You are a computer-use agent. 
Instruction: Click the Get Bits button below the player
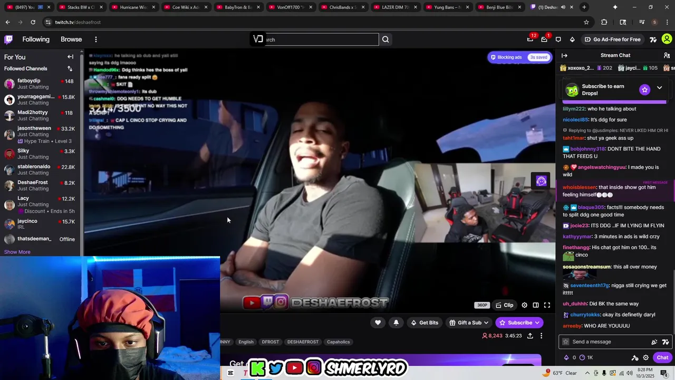tap(425, 322)
